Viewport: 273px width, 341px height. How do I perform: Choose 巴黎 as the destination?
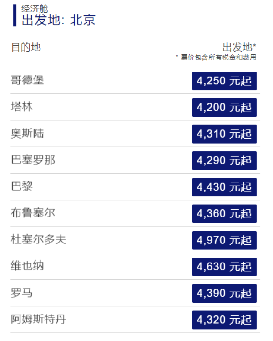tap(22, 186)
